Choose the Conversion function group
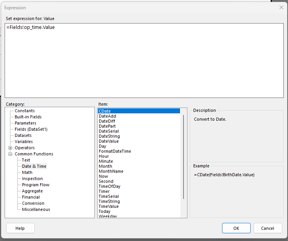The image size is (288, 241). [33, 203]
